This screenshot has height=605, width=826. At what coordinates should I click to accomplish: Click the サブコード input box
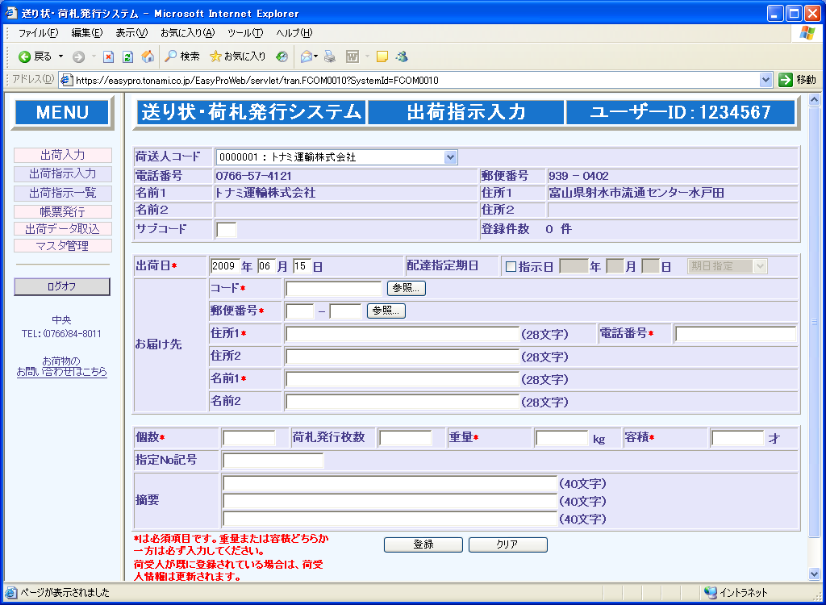click(227, 230)
